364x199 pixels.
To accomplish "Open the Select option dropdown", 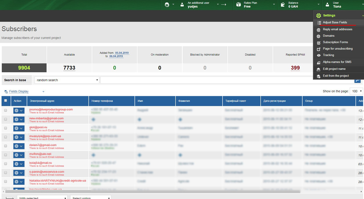I will pos(91,197).
